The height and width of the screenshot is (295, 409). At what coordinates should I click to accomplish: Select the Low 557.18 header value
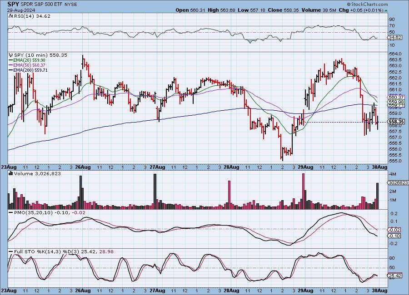[x=251, y=10]
